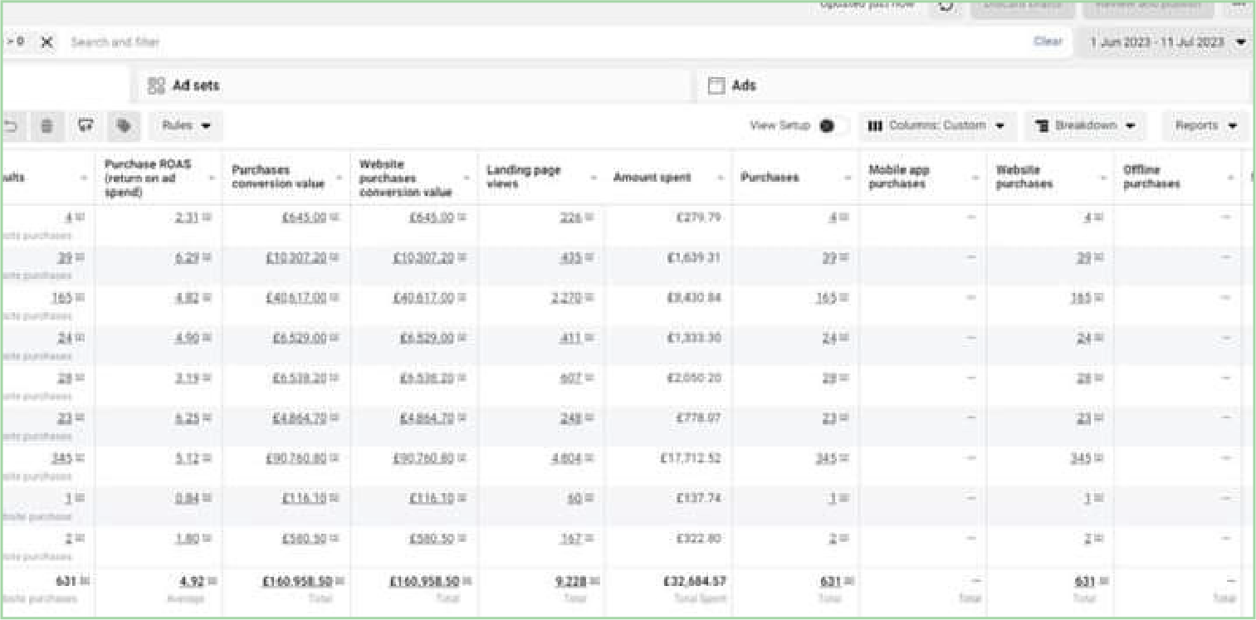Open the Rules dropdown
The image size is (1256, 620).
click(x=186, y=126)
